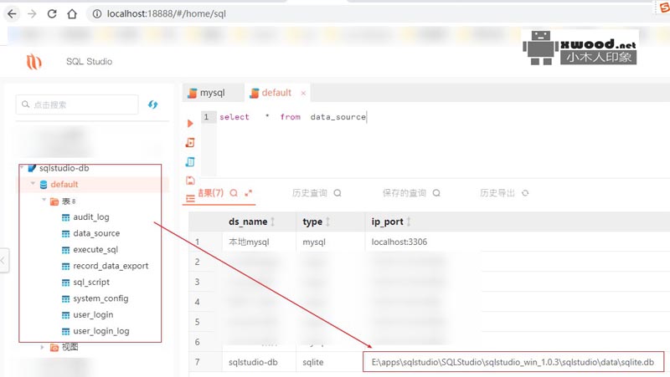Viewport: 670px width, 377px height.
Task: Run the SQL query with play icon
Action: click(x=190, y=124)
